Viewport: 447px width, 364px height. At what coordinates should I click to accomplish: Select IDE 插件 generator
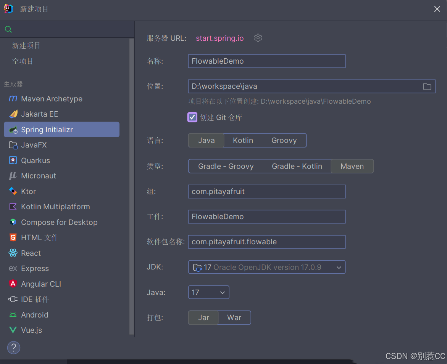[61, 300]
